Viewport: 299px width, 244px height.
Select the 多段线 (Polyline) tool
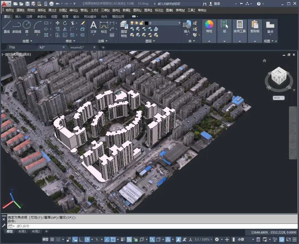point(17,27)
